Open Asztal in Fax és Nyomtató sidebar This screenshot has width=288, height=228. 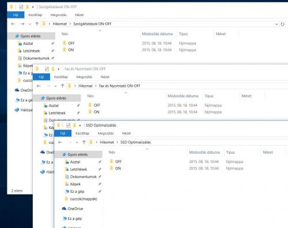click(x=54, y=105)
